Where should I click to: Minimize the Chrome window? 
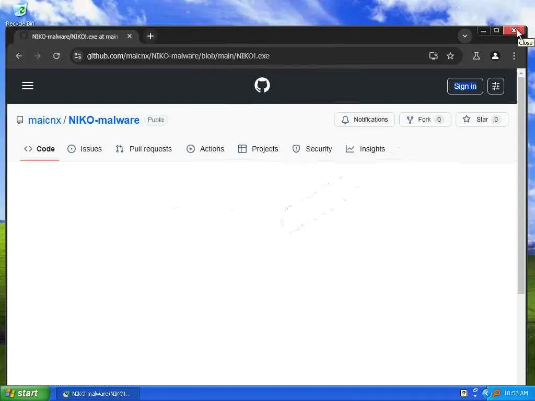click(483, 31)
